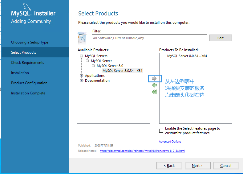243x174 pixels.
Task: Click the green remove-product left arrow
Action: (154, 85)
